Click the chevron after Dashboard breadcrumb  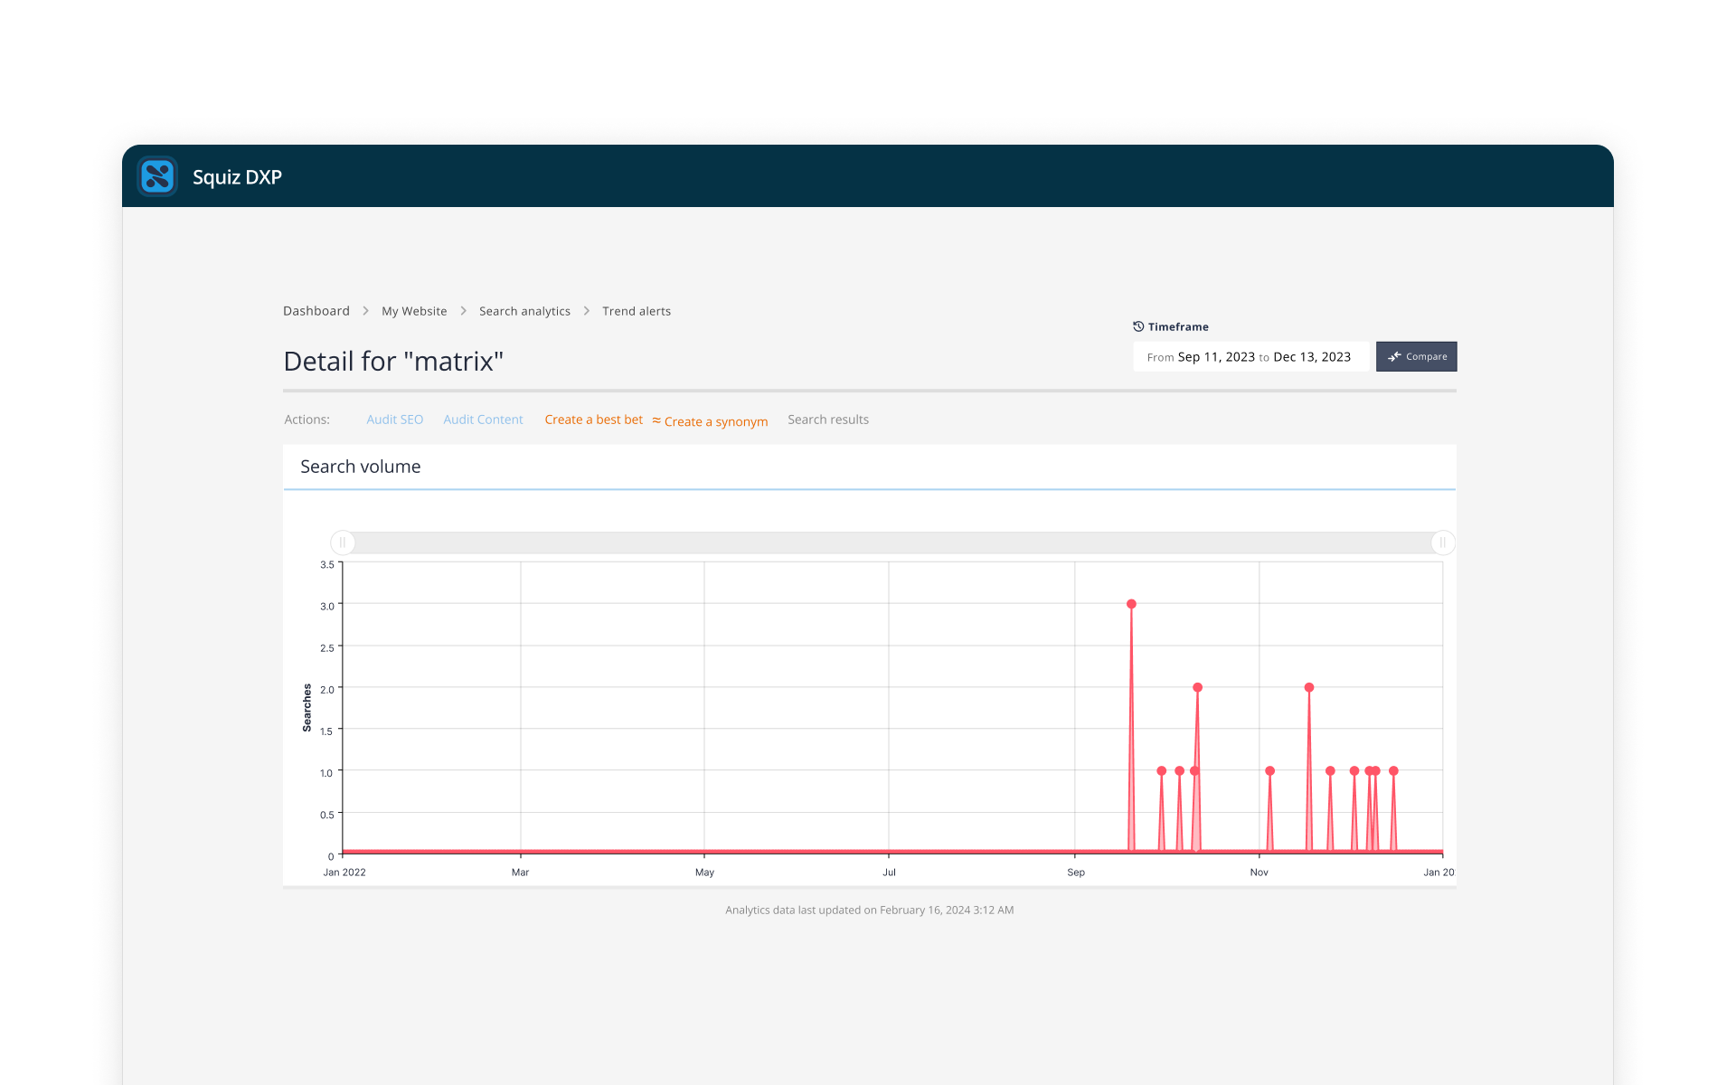365,311
